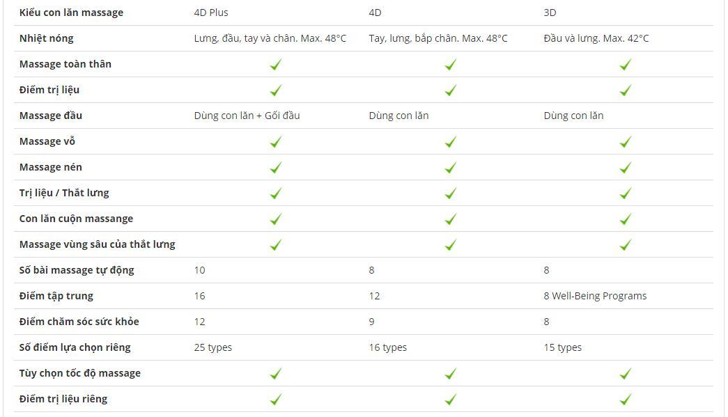Click "8 Well-Being Programs" text

click(595, 296)
